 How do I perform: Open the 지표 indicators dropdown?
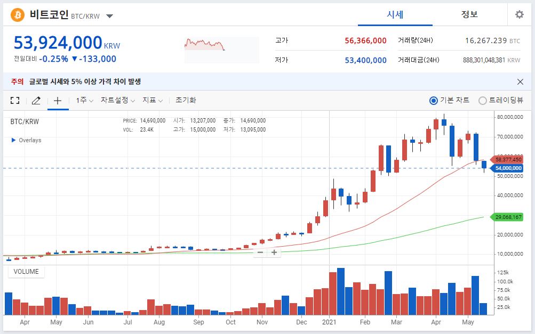(x=153, y=100)
